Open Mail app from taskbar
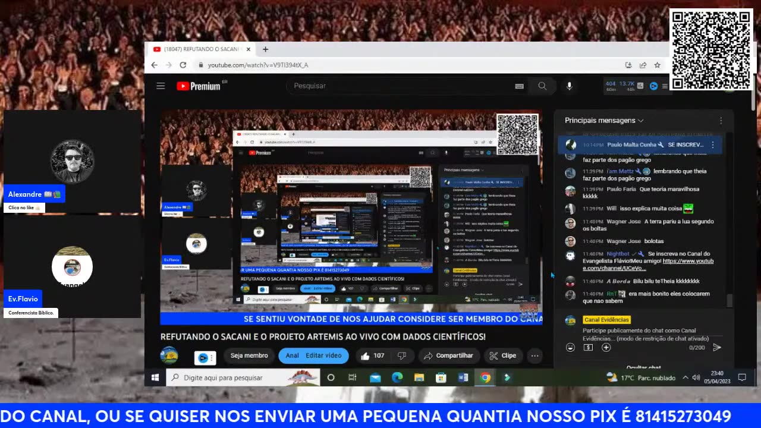The image size is (761, 428). (375, 377)
